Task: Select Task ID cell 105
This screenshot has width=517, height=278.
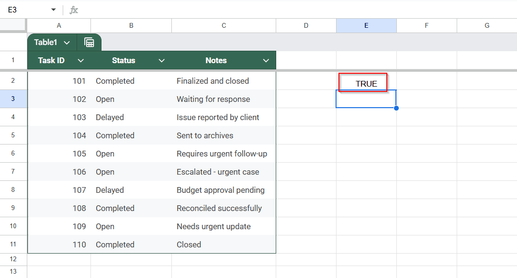Action: (59, 154)
